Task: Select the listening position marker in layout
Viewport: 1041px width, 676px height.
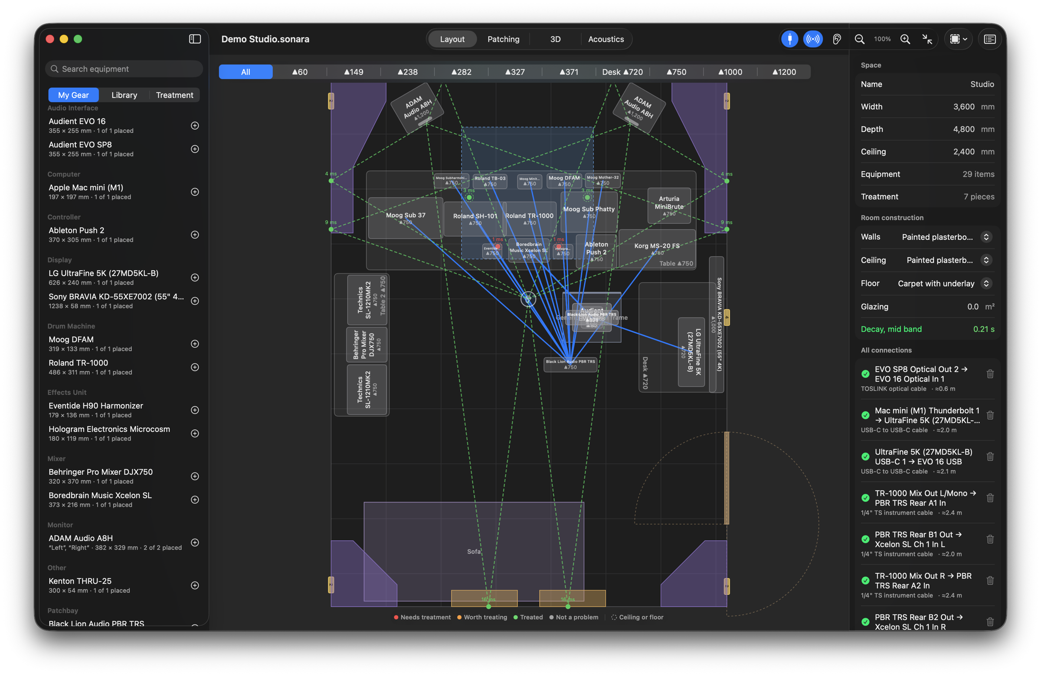Action: [x=528, y=299]
